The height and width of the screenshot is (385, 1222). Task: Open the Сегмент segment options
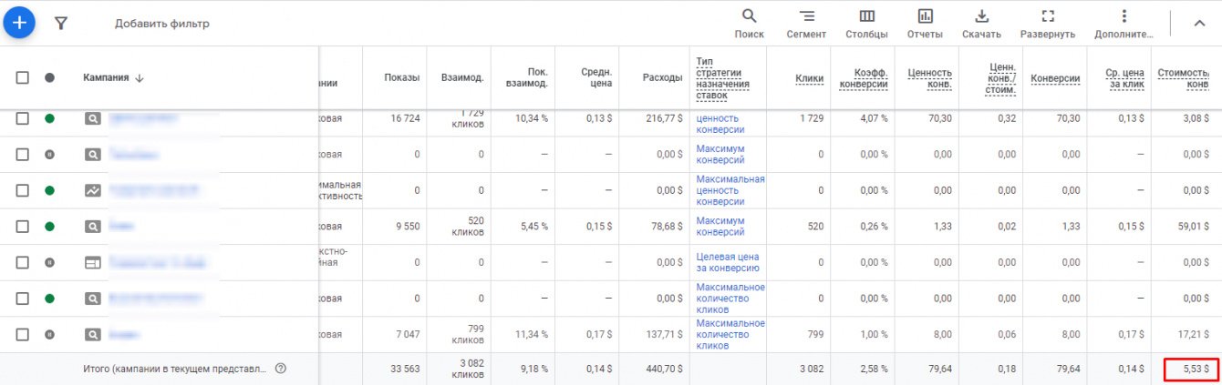[806, 24]
